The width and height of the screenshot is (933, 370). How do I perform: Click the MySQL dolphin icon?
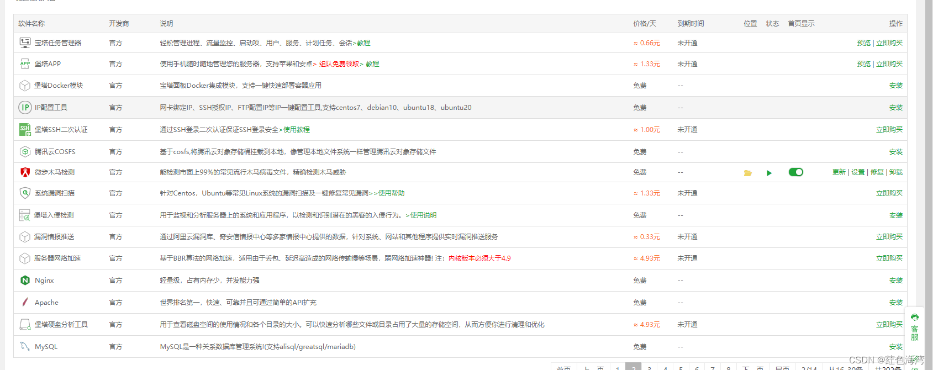pos(25,346)
